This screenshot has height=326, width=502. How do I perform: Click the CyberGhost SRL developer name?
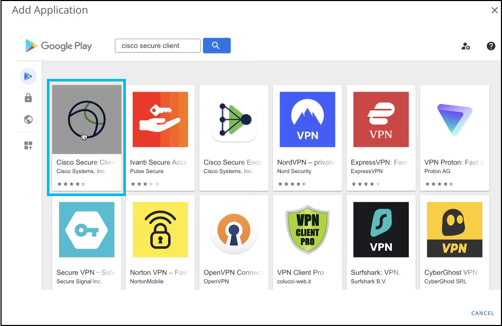pyautogui.click(x=445, y=282)
